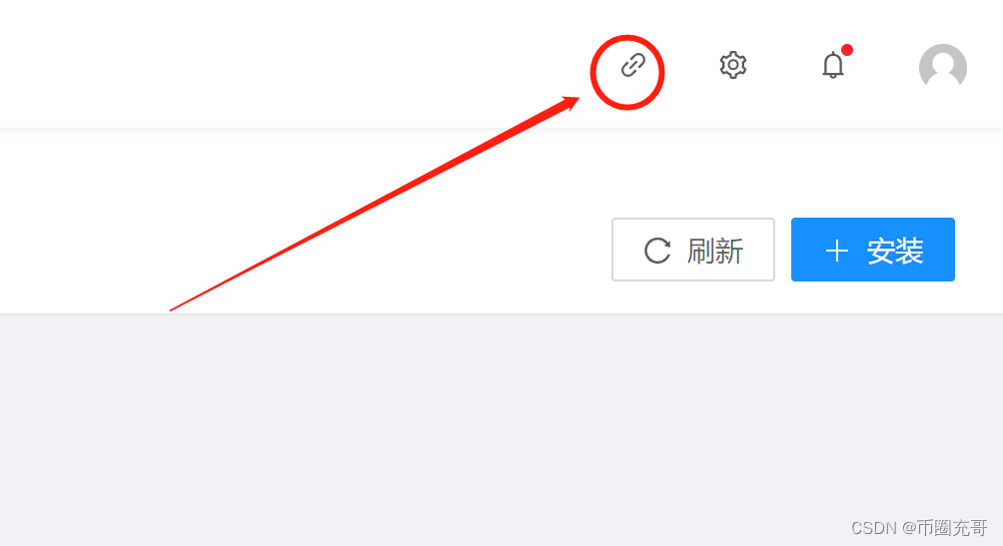Select the 刷新 text label
The height and width of the screenshot is (546, 1003).
(715, 251)
